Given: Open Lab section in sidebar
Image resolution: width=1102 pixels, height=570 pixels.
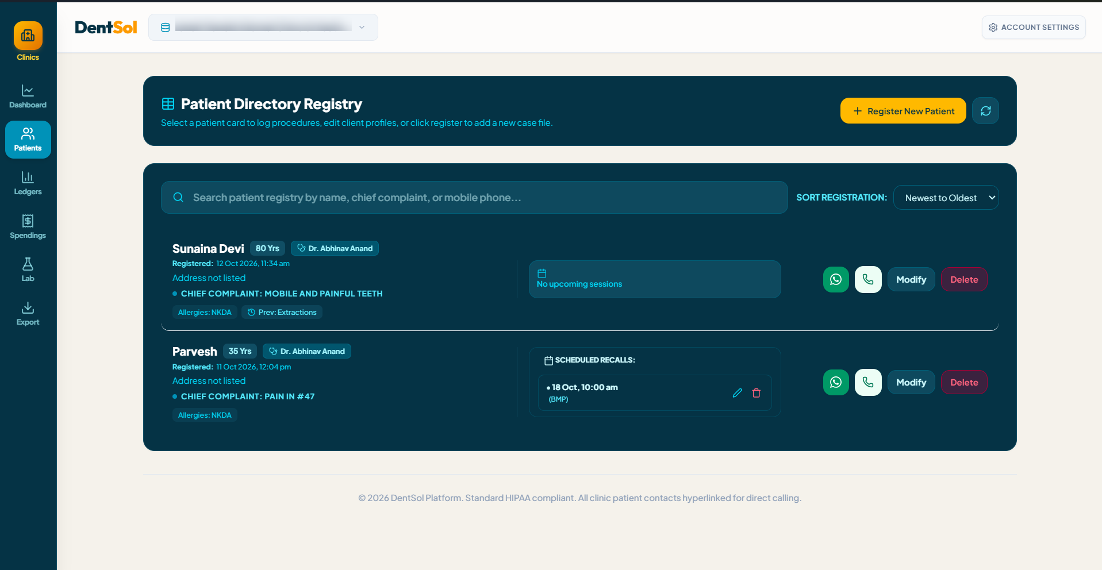Looking at the screenshot, I should (x=28, y=270).
